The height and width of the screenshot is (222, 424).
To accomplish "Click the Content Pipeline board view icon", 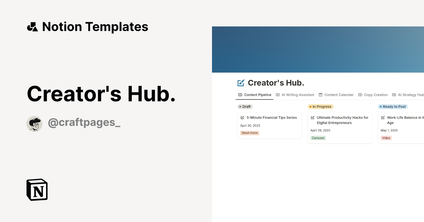I will tap(240, 95).
